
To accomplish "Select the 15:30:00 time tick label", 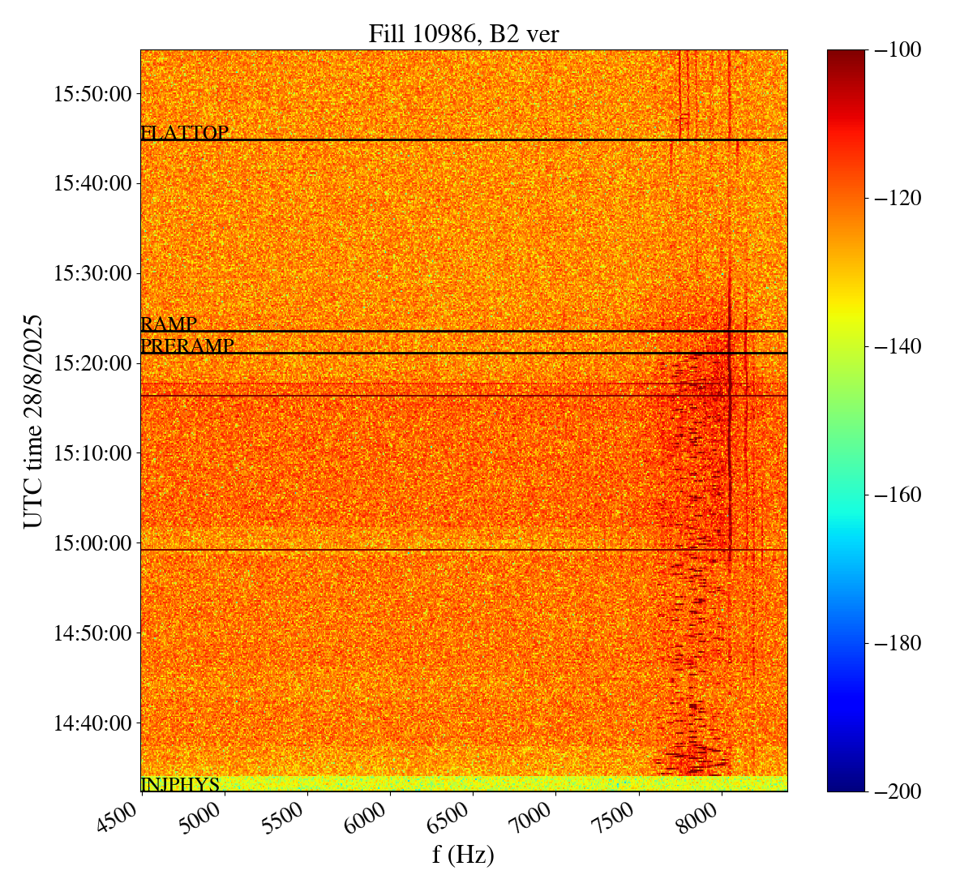I will pyautogui.click(x=92, y=273).
